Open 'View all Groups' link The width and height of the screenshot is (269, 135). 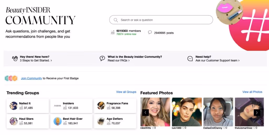[126, 92]
